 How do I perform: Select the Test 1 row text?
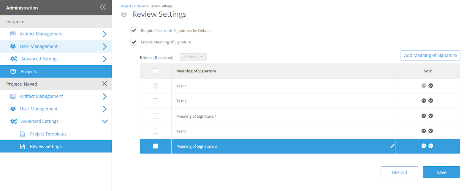[181, 86]
